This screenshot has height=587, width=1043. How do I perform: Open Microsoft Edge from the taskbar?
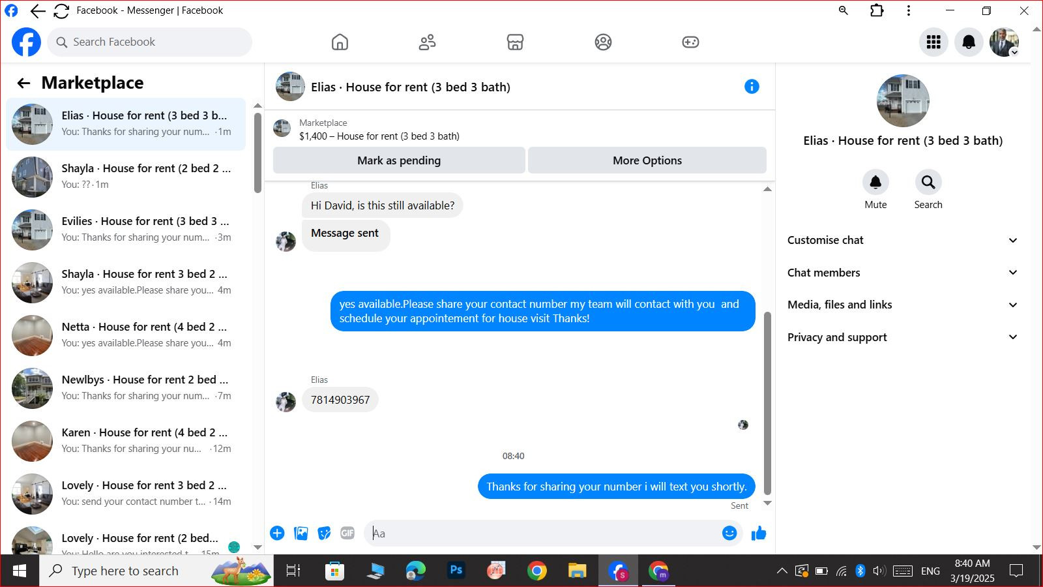pyautogui.click(x=415, y=571)
